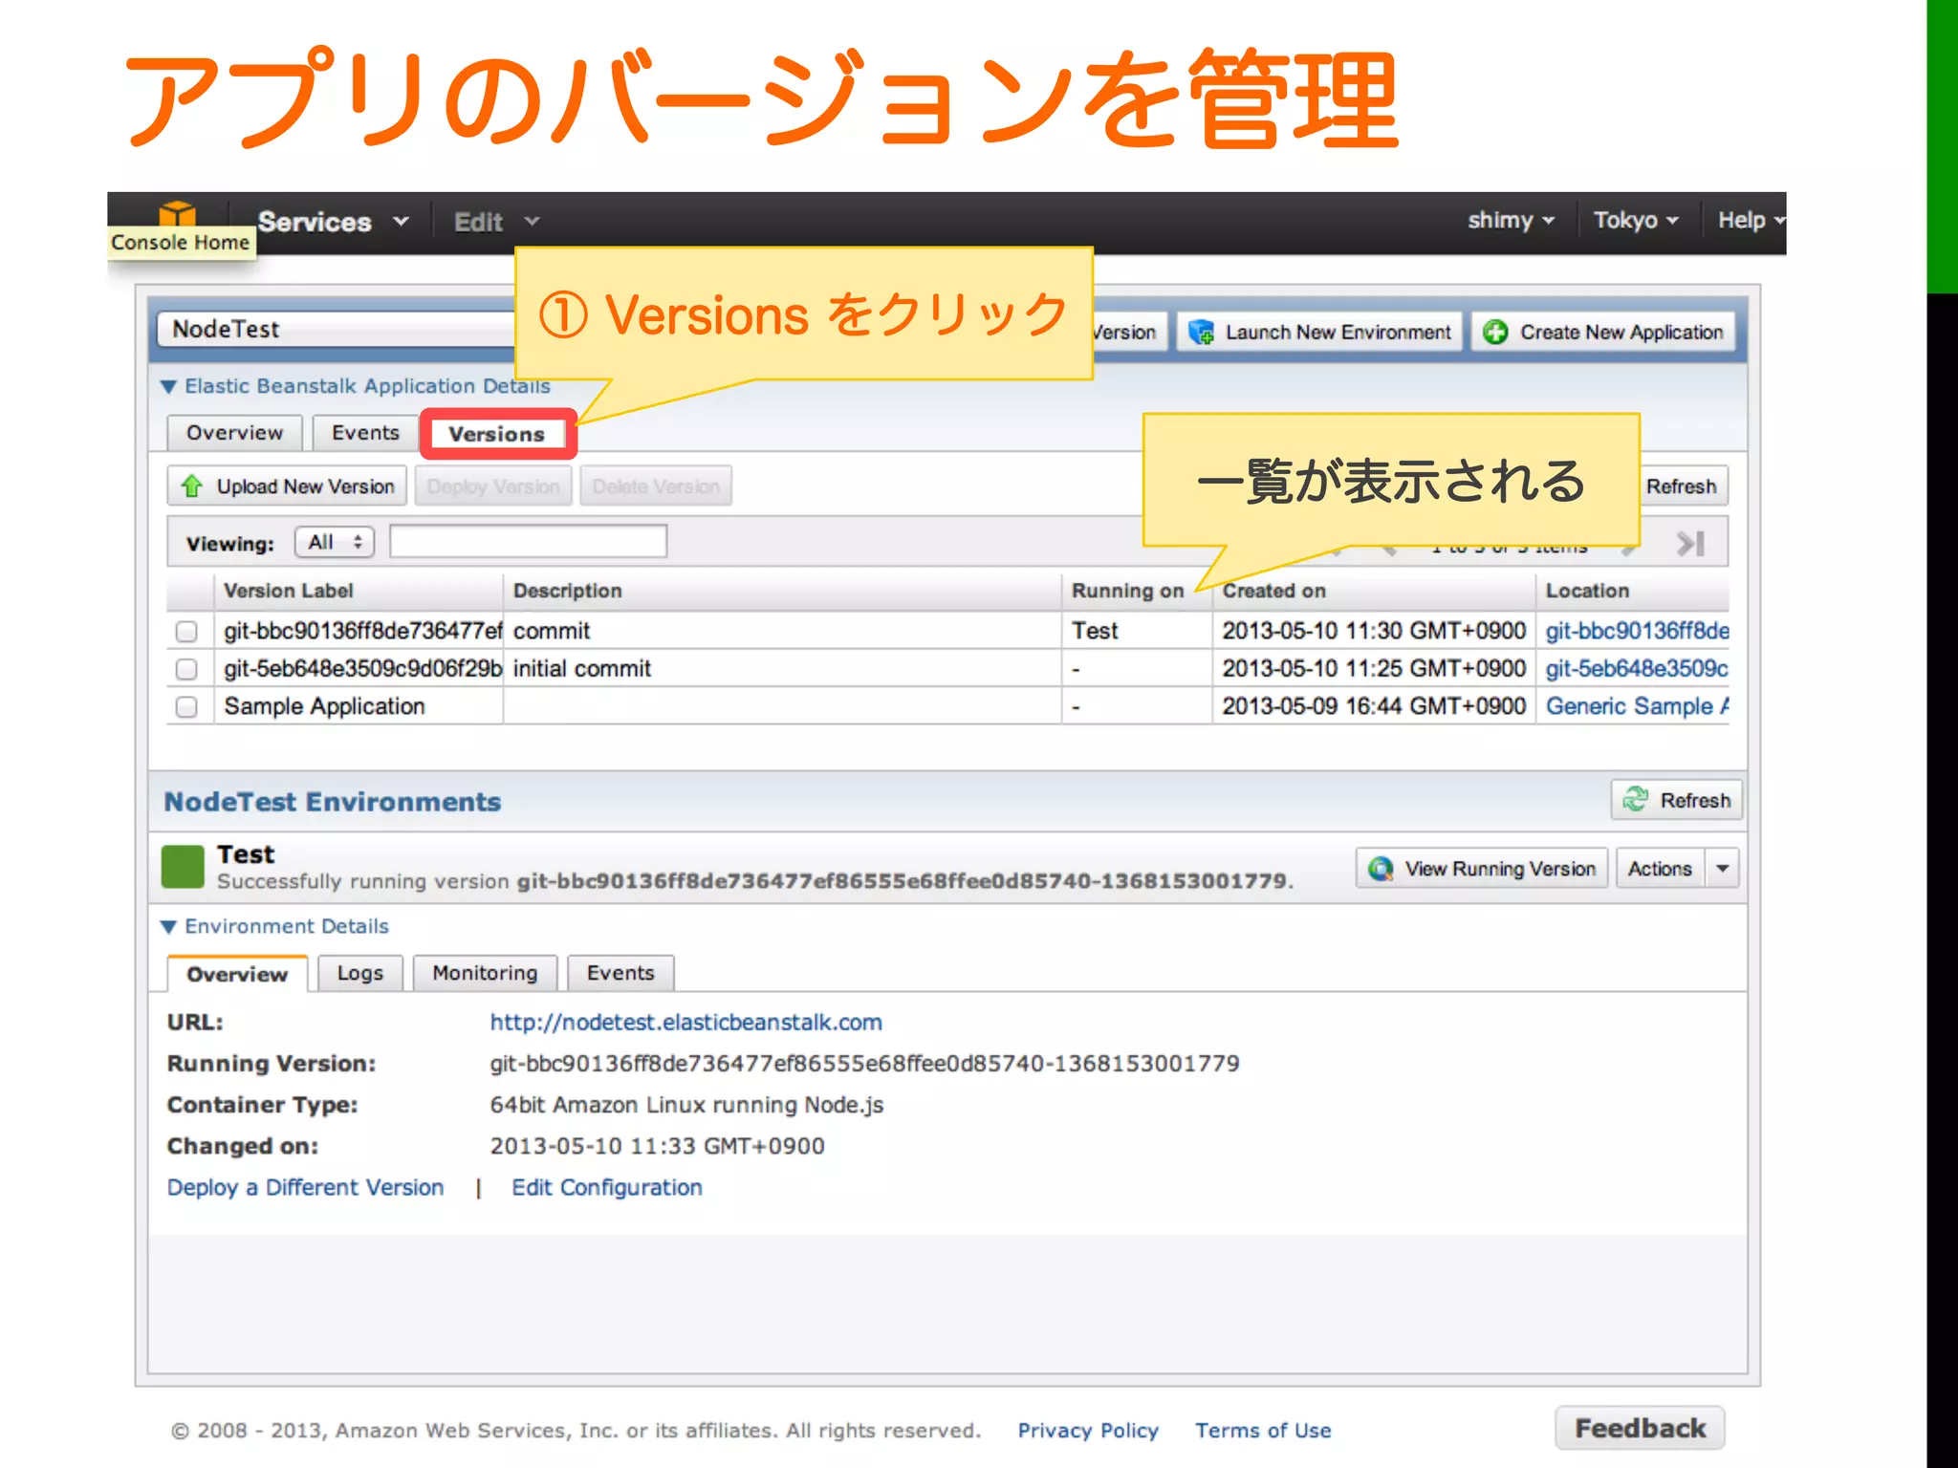The width and height of the screenshot is (1958, 1468).
Task: Click the AWS Console Home cube icon
Action: (x=178, y=214)
